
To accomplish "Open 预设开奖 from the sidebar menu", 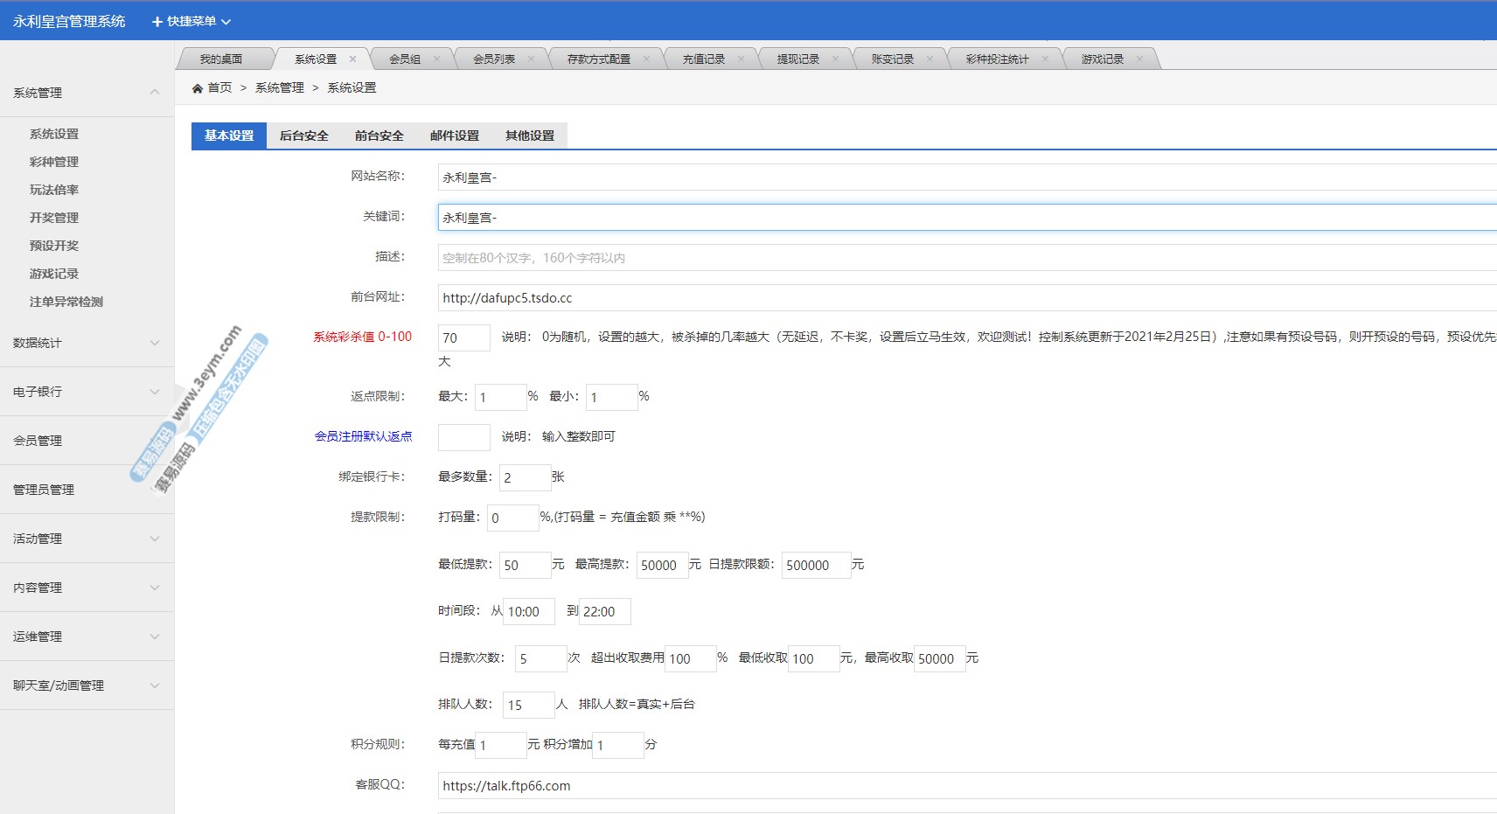I will (x=54, y=246).
